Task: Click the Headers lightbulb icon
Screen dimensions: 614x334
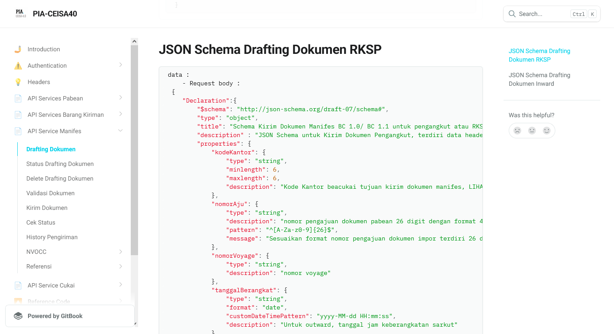Action: 18,82
